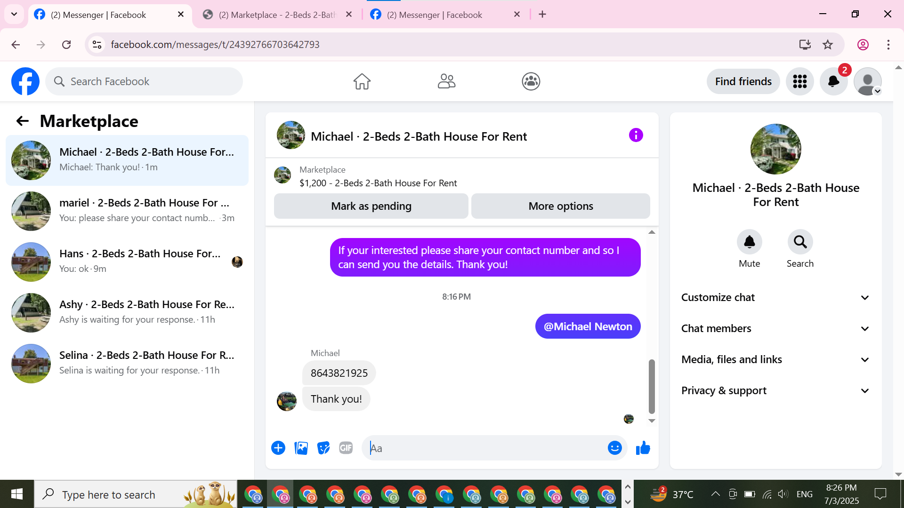The width and height of the screenshot is (904, 508).
Task: Click the thumbs-up like send icon
Action: click(x=643, y=448)
